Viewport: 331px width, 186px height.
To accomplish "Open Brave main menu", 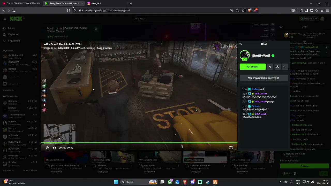I will 327,10.
